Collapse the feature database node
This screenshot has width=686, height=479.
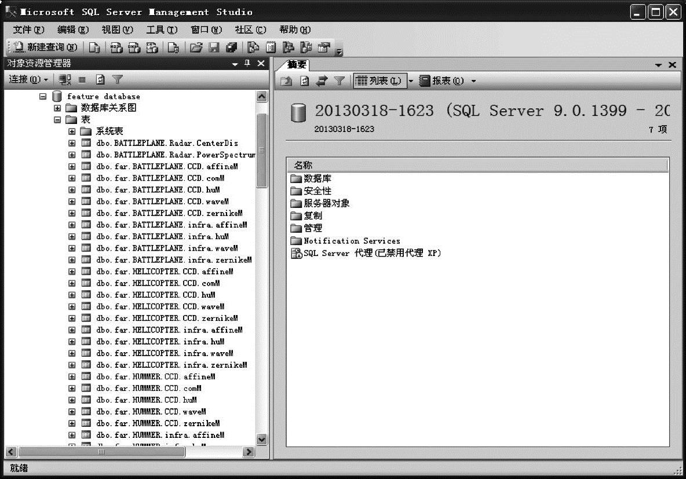[x=43, y=96]
